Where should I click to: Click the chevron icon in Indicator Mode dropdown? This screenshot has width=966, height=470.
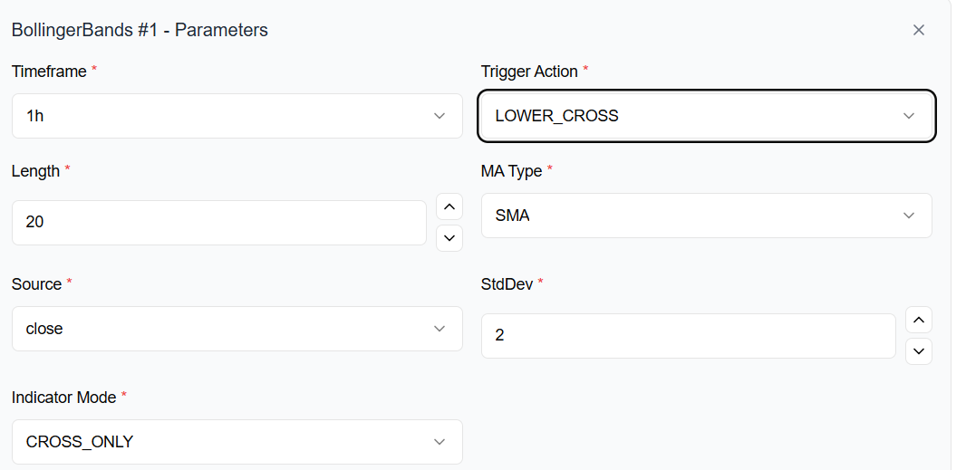point(440,442)
